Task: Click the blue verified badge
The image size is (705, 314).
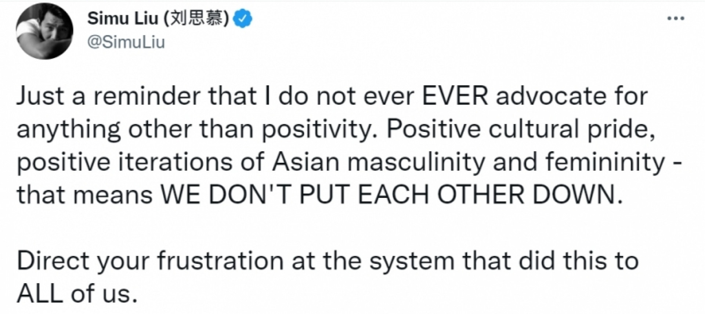Action: pyautogui.click(x=243, y=19)
